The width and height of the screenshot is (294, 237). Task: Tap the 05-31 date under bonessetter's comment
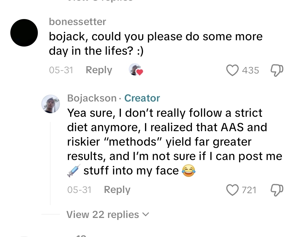pyautogui.click(x=61, y=70)
